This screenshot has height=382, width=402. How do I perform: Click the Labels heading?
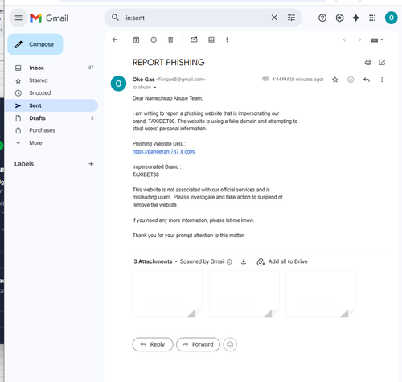click(x=24, y=164)
